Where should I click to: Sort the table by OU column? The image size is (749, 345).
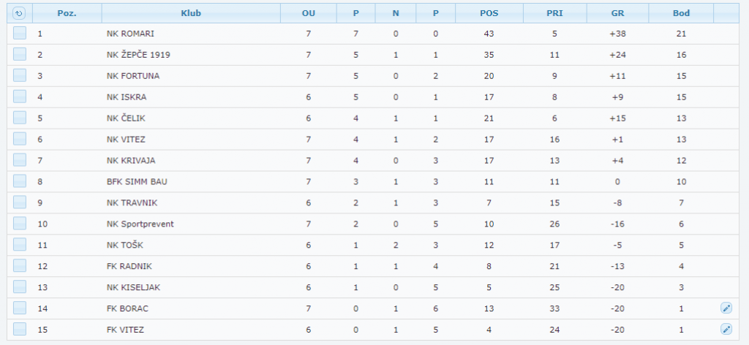point(309,13)
